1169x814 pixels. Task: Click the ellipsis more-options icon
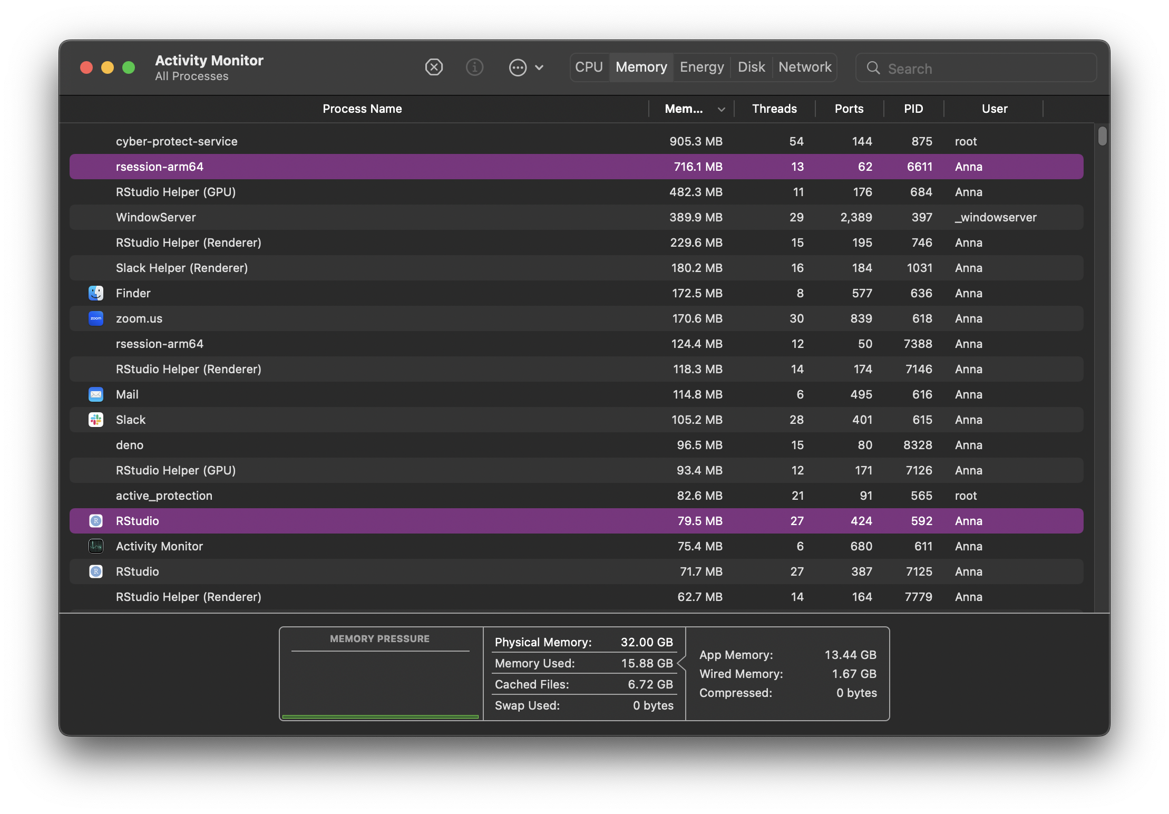(518, 67)
